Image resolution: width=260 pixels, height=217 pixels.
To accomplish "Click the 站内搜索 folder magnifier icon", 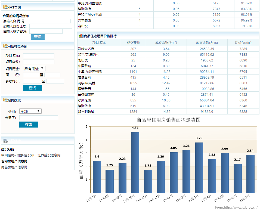I will click(5, 100).
